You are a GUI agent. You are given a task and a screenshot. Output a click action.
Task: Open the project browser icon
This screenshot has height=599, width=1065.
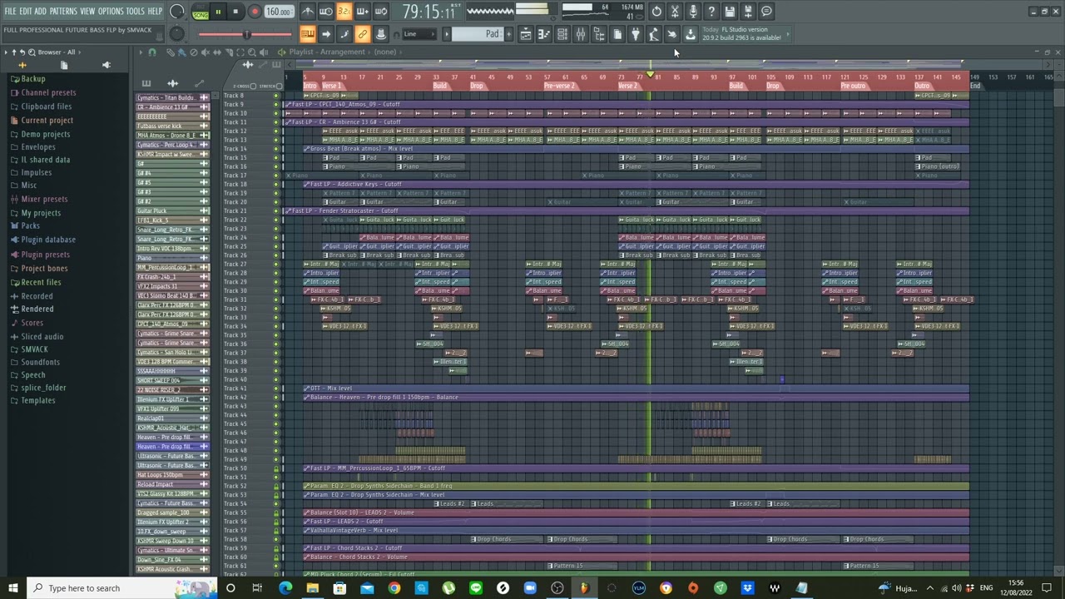click(598, 34)
